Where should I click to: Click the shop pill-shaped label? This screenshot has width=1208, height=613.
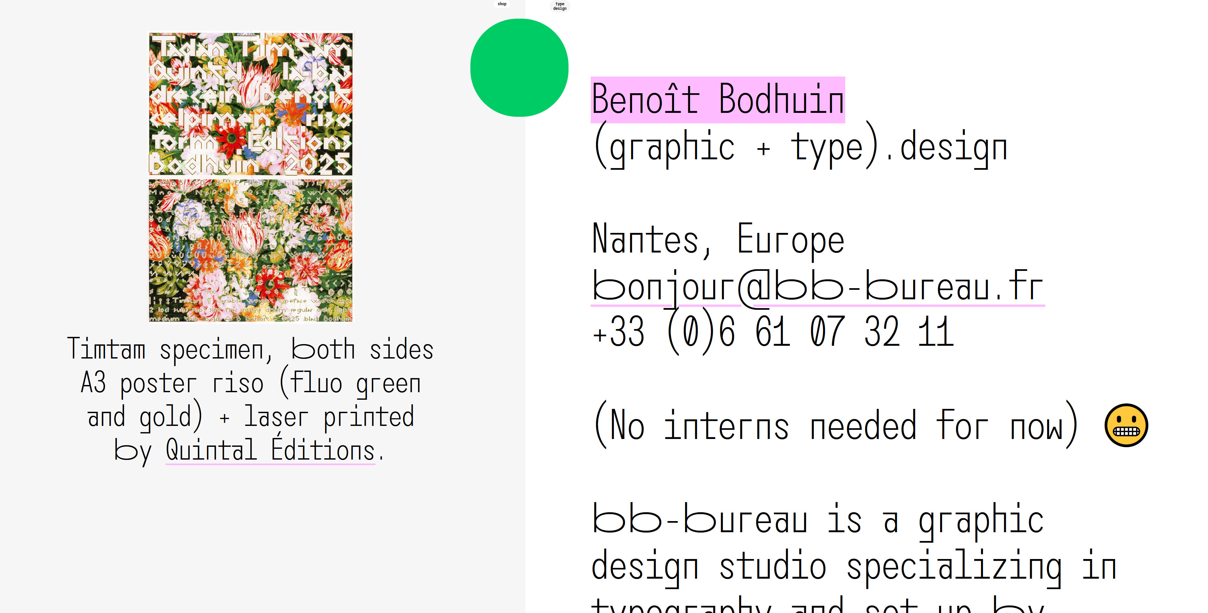pos(502,4)
